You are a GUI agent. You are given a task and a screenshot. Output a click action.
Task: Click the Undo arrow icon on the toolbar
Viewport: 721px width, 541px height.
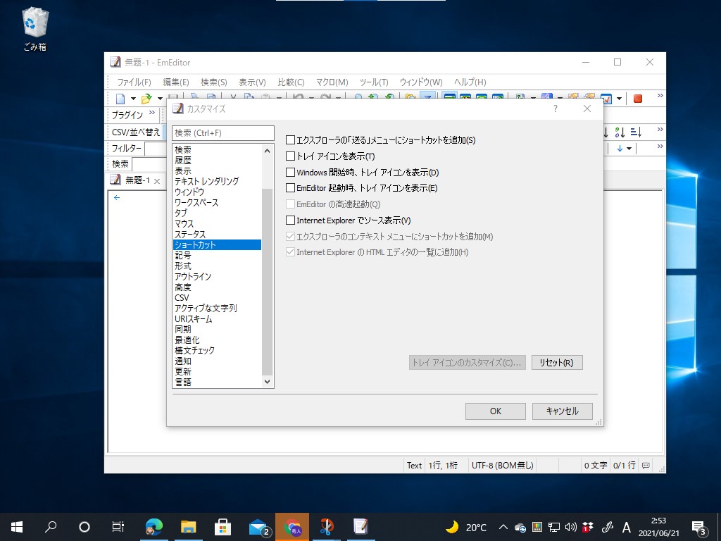click(x=297, y=97)
